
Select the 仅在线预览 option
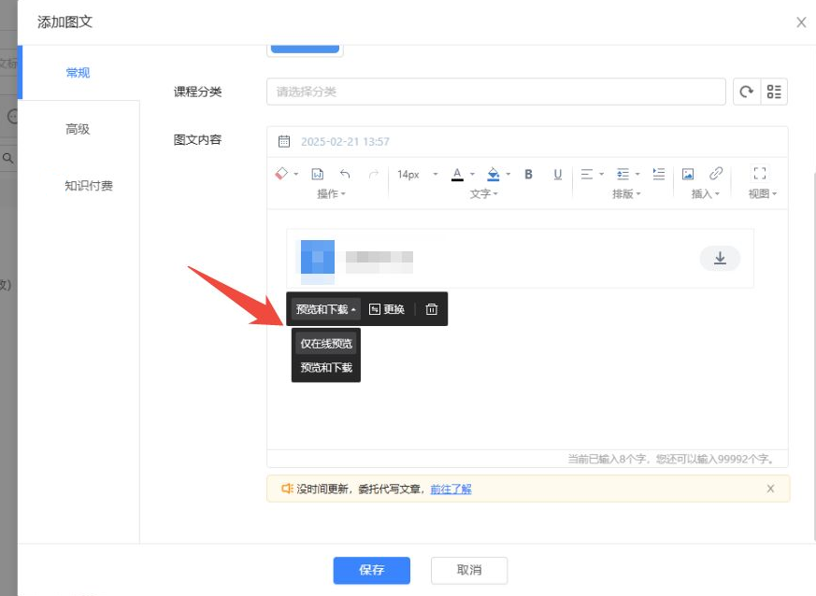(x=326, y=344)
